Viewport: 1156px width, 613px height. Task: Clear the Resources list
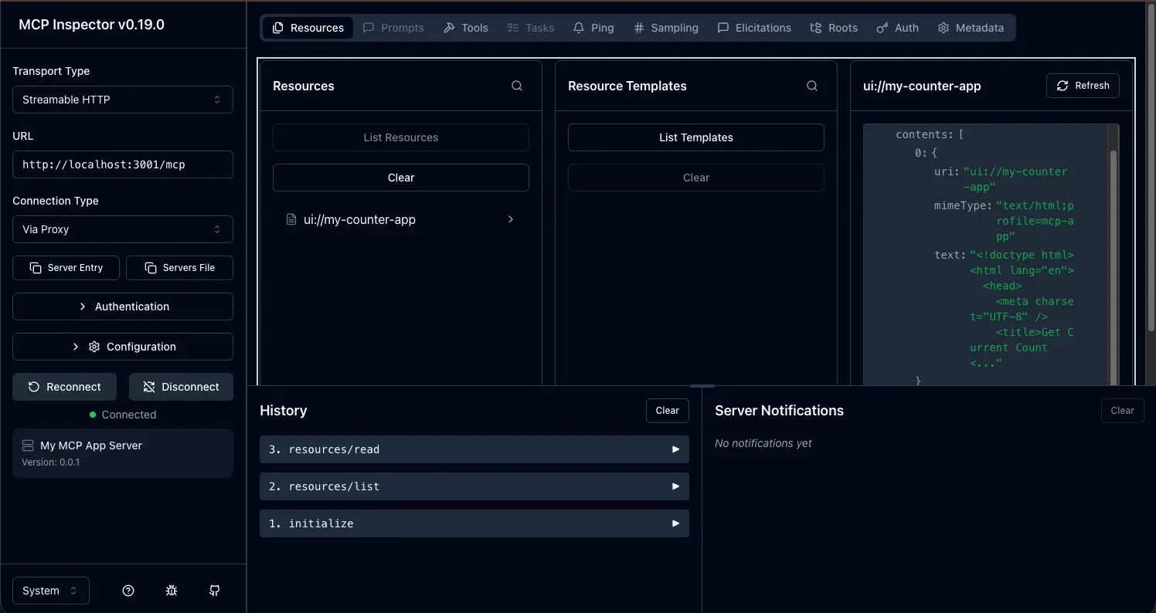[401, 178]
